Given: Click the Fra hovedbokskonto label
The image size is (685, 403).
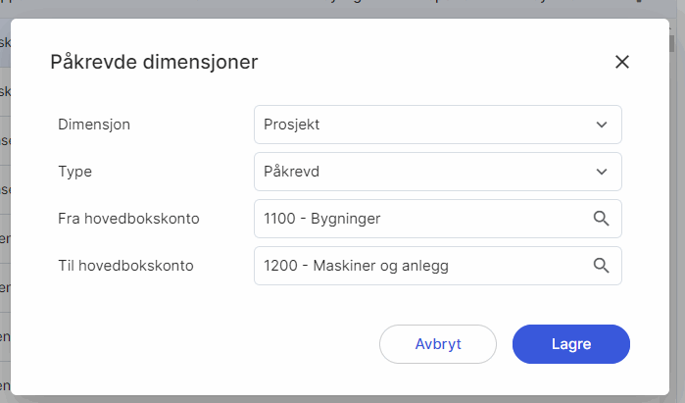Looking at the screenshot, I should tap(128, 218).
